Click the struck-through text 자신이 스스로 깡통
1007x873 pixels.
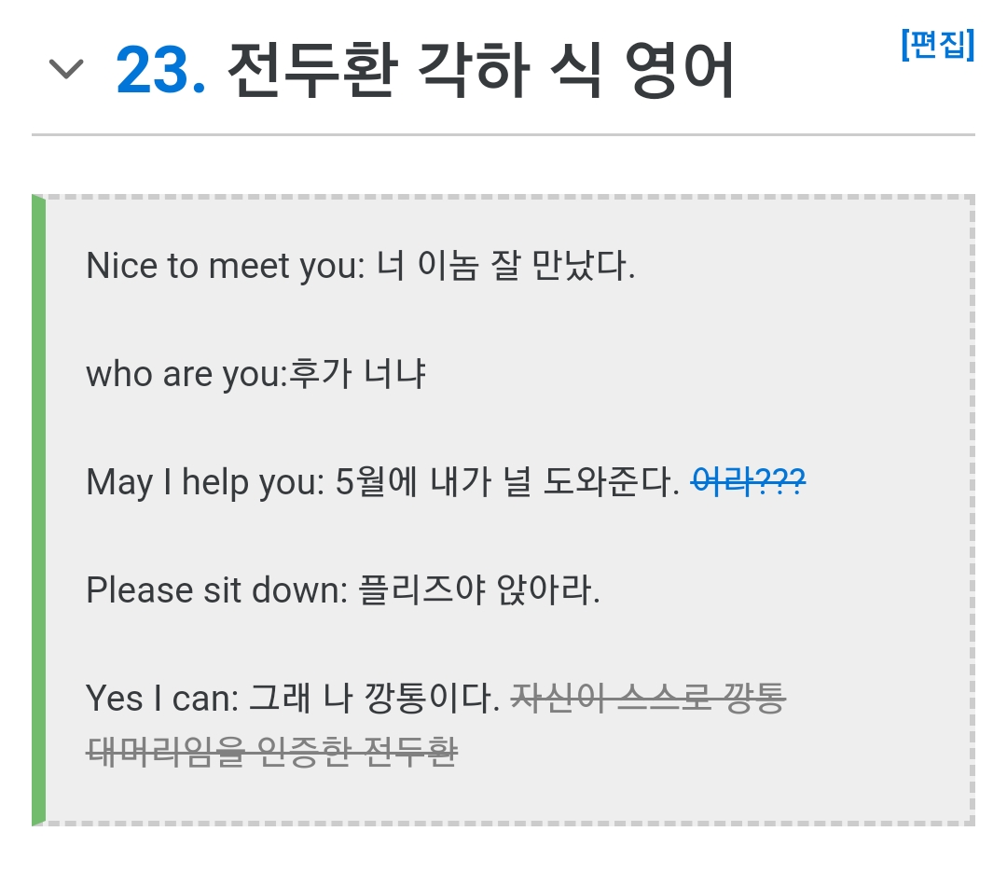(x=649, y=698)
